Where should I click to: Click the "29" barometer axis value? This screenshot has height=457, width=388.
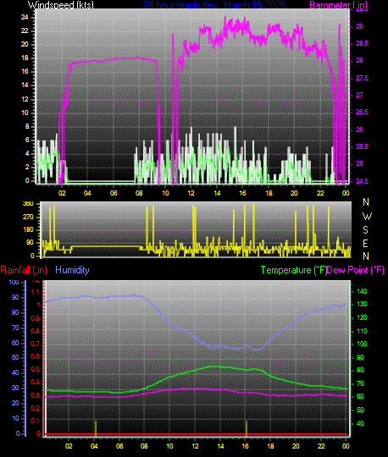[359, 26]
